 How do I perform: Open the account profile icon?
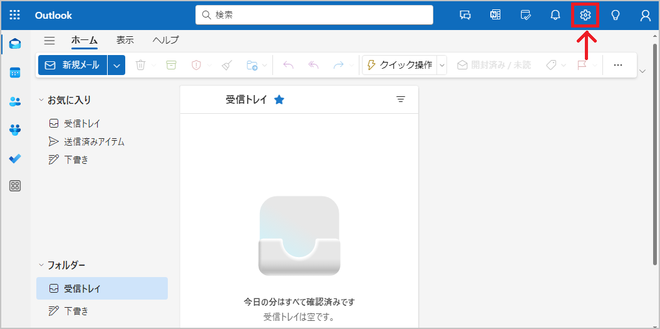coord(645,15)
